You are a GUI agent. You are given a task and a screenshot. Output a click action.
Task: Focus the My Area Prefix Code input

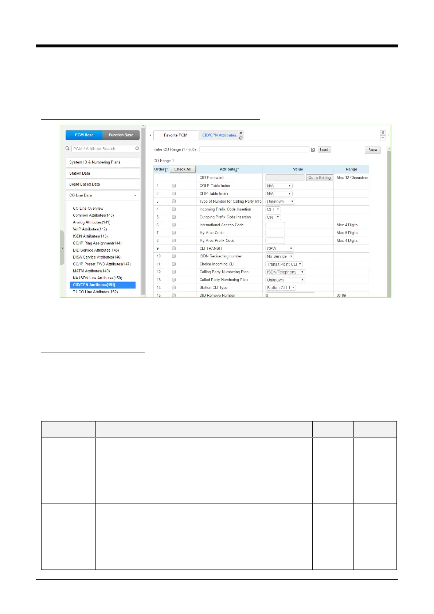275,241
